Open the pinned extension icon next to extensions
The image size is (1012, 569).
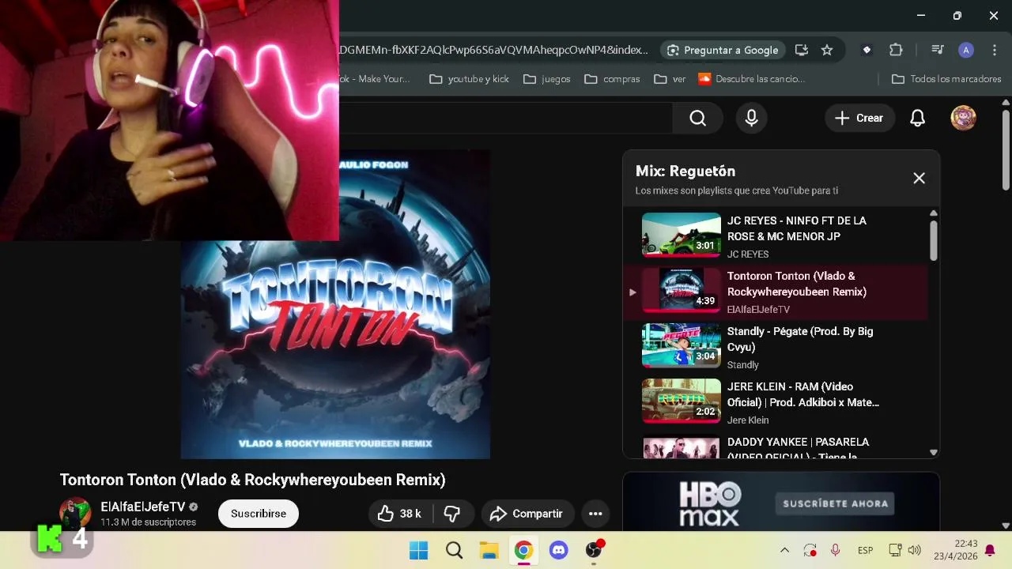tap(867, 50)
